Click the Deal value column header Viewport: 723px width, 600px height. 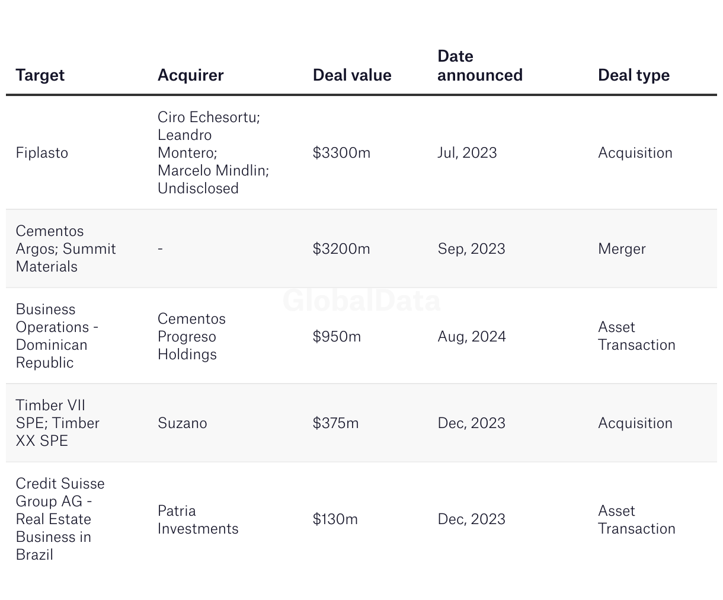click(x=352, y=75)
